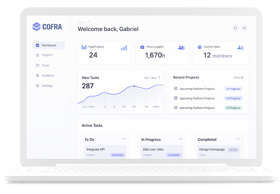Click the Team sidebar icon
280x194 pixels.
(x=37, y=65)
